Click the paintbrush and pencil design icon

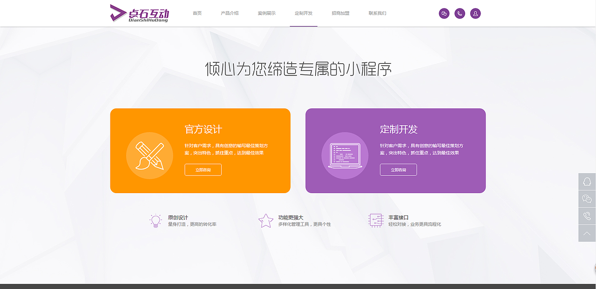tap(149, 155)
